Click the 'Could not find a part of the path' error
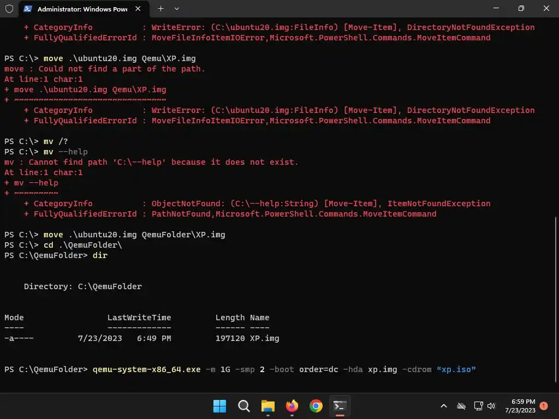This screenshot has width=559, height=419. pyautogui.click(x=104, y=69)
